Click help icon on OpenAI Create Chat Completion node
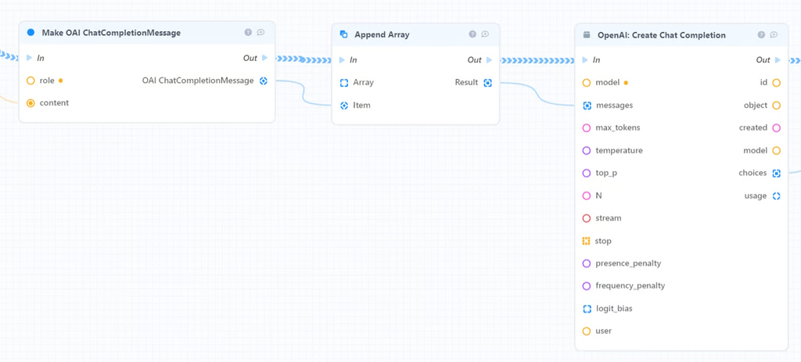 click(761, 35)
